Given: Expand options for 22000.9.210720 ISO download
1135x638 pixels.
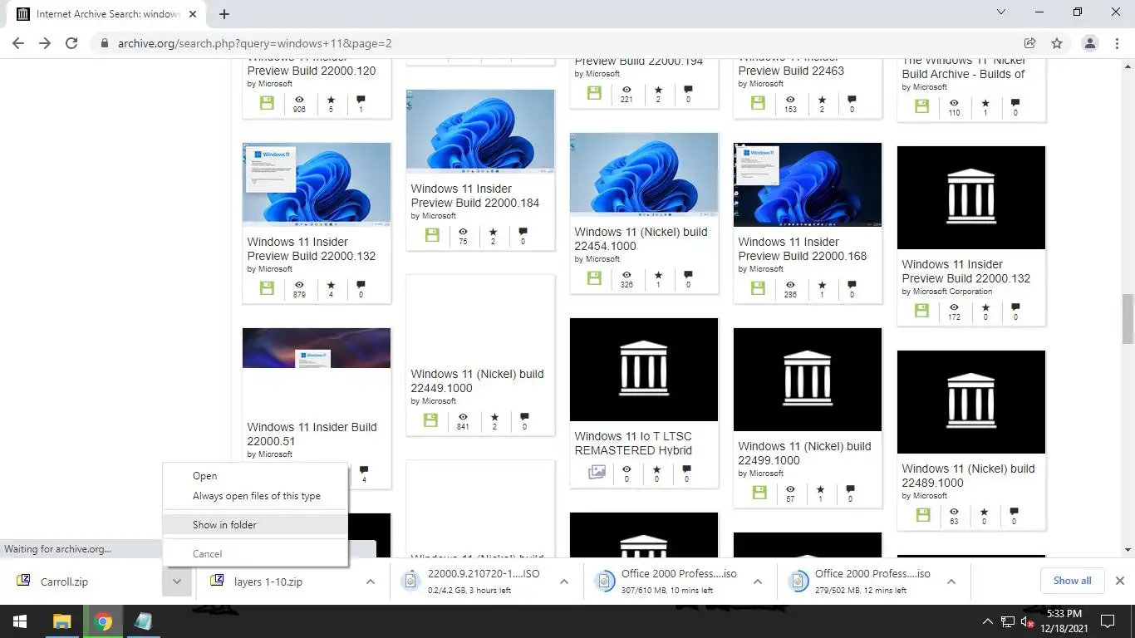Looking at the screenshot, I should click(564, 582).
